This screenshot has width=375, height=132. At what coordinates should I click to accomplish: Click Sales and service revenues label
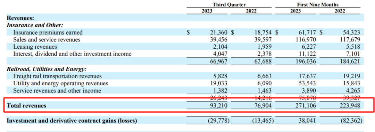47,39
